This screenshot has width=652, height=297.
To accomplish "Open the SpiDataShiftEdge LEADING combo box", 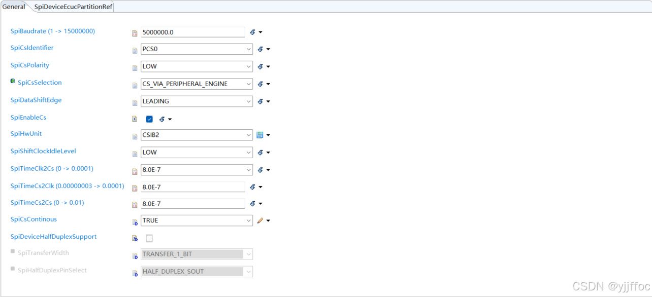I will [197, 101].
